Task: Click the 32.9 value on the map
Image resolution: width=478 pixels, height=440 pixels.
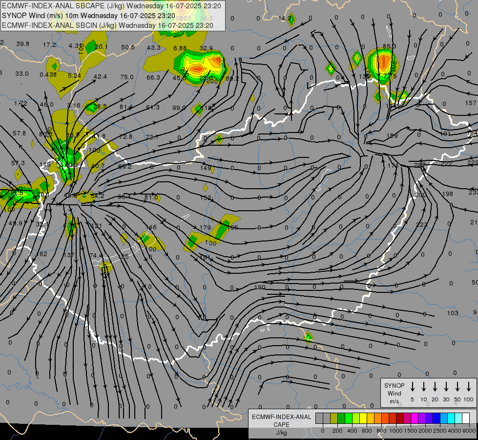Action: (x=206, y=48)
